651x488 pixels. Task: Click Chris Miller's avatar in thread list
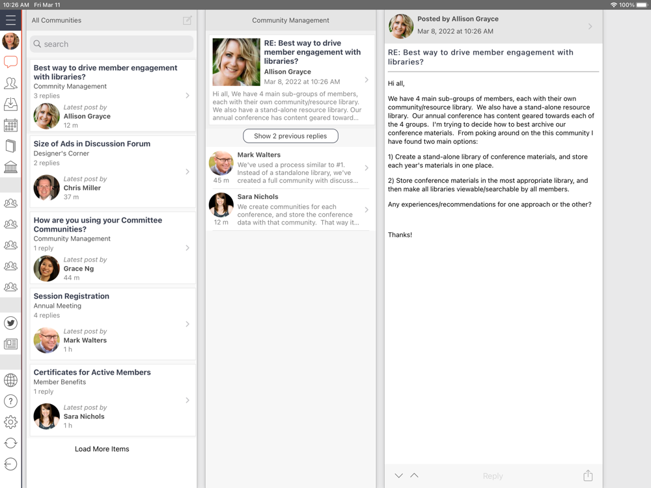[x=46, y=187]
